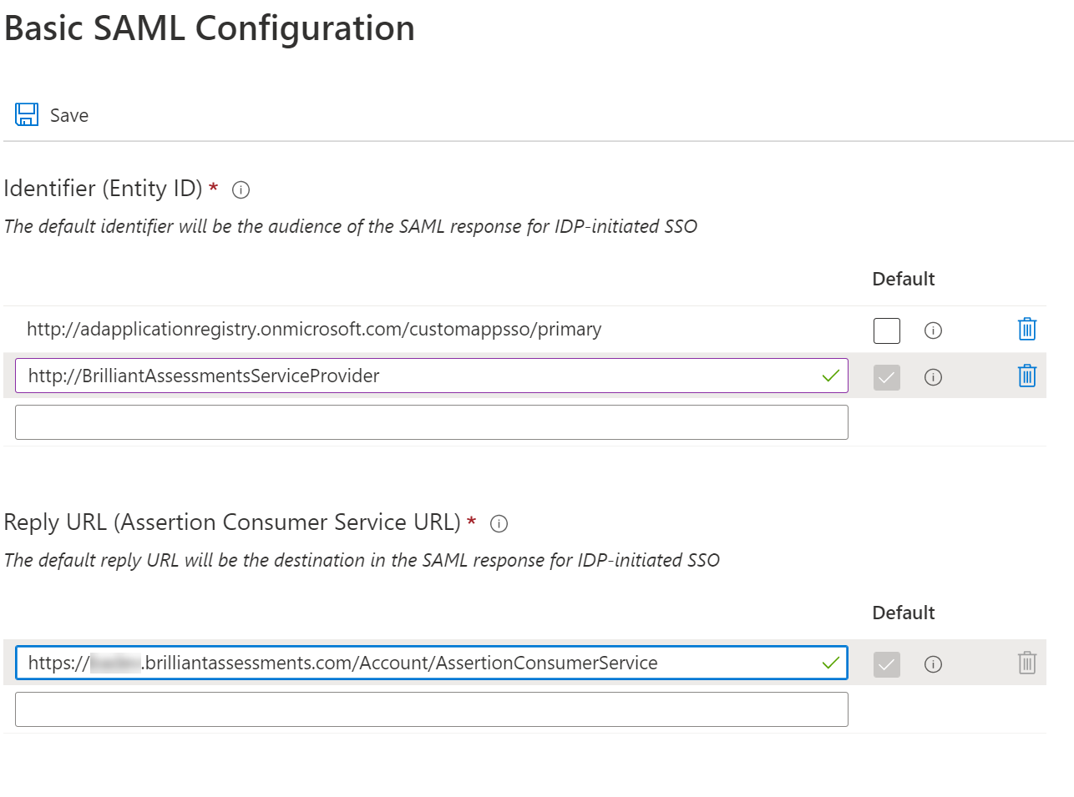1074x797 pixels.
Task: Click the default identifier audience description text
Action: (351, 226)
